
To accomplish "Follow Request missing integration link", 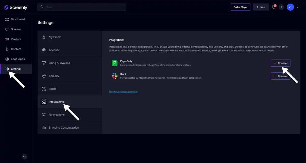I will pyautogui.click(x=123, y=91).
